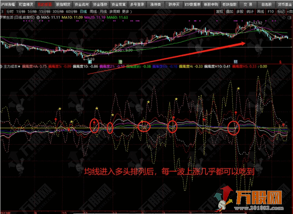Click the 偏离度长: -0.38 value
Screen dimensions: 293x214
[x=138, y=66]
